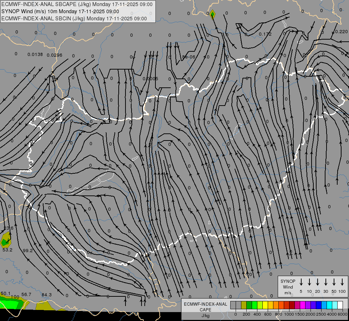The height and width of the screenshot is (321, 349).
Task: Click the 20 m/s wind arrow in legend
Action: point(318,282)
